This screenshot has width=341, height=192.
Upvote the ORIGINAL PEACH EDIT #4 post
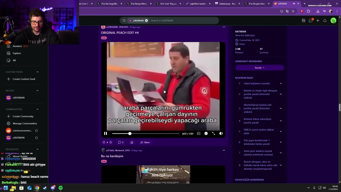[x=104, y=142]
